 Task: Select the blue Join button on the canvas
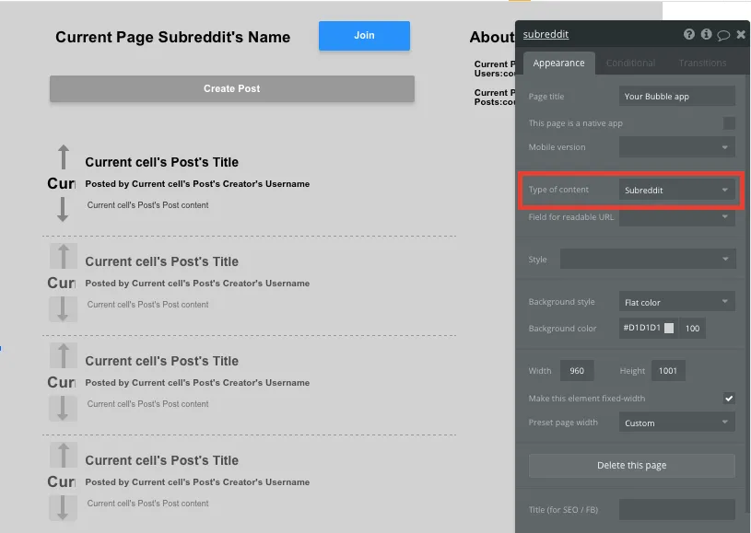364,36
